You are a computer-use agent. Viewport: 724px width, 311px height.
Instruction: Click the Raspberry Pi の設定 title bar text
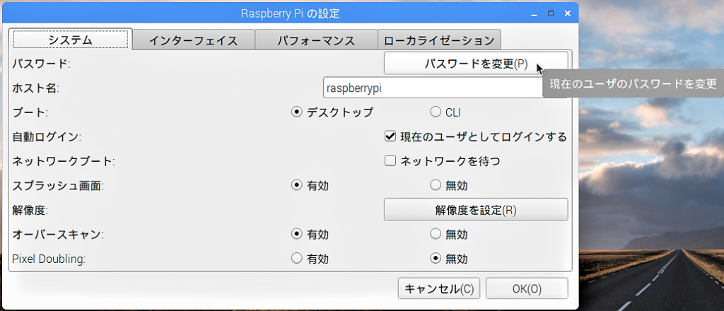(290, 13)
